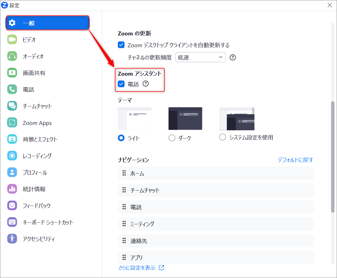337x278 pixels.
Task: Click the gear icon for 一般 settings
Action: pos(12,23)
